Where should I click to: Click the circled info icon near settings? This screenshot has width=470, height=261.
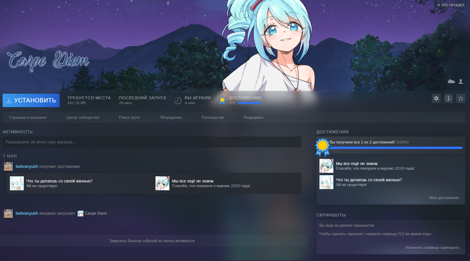(x=448, y=98)
